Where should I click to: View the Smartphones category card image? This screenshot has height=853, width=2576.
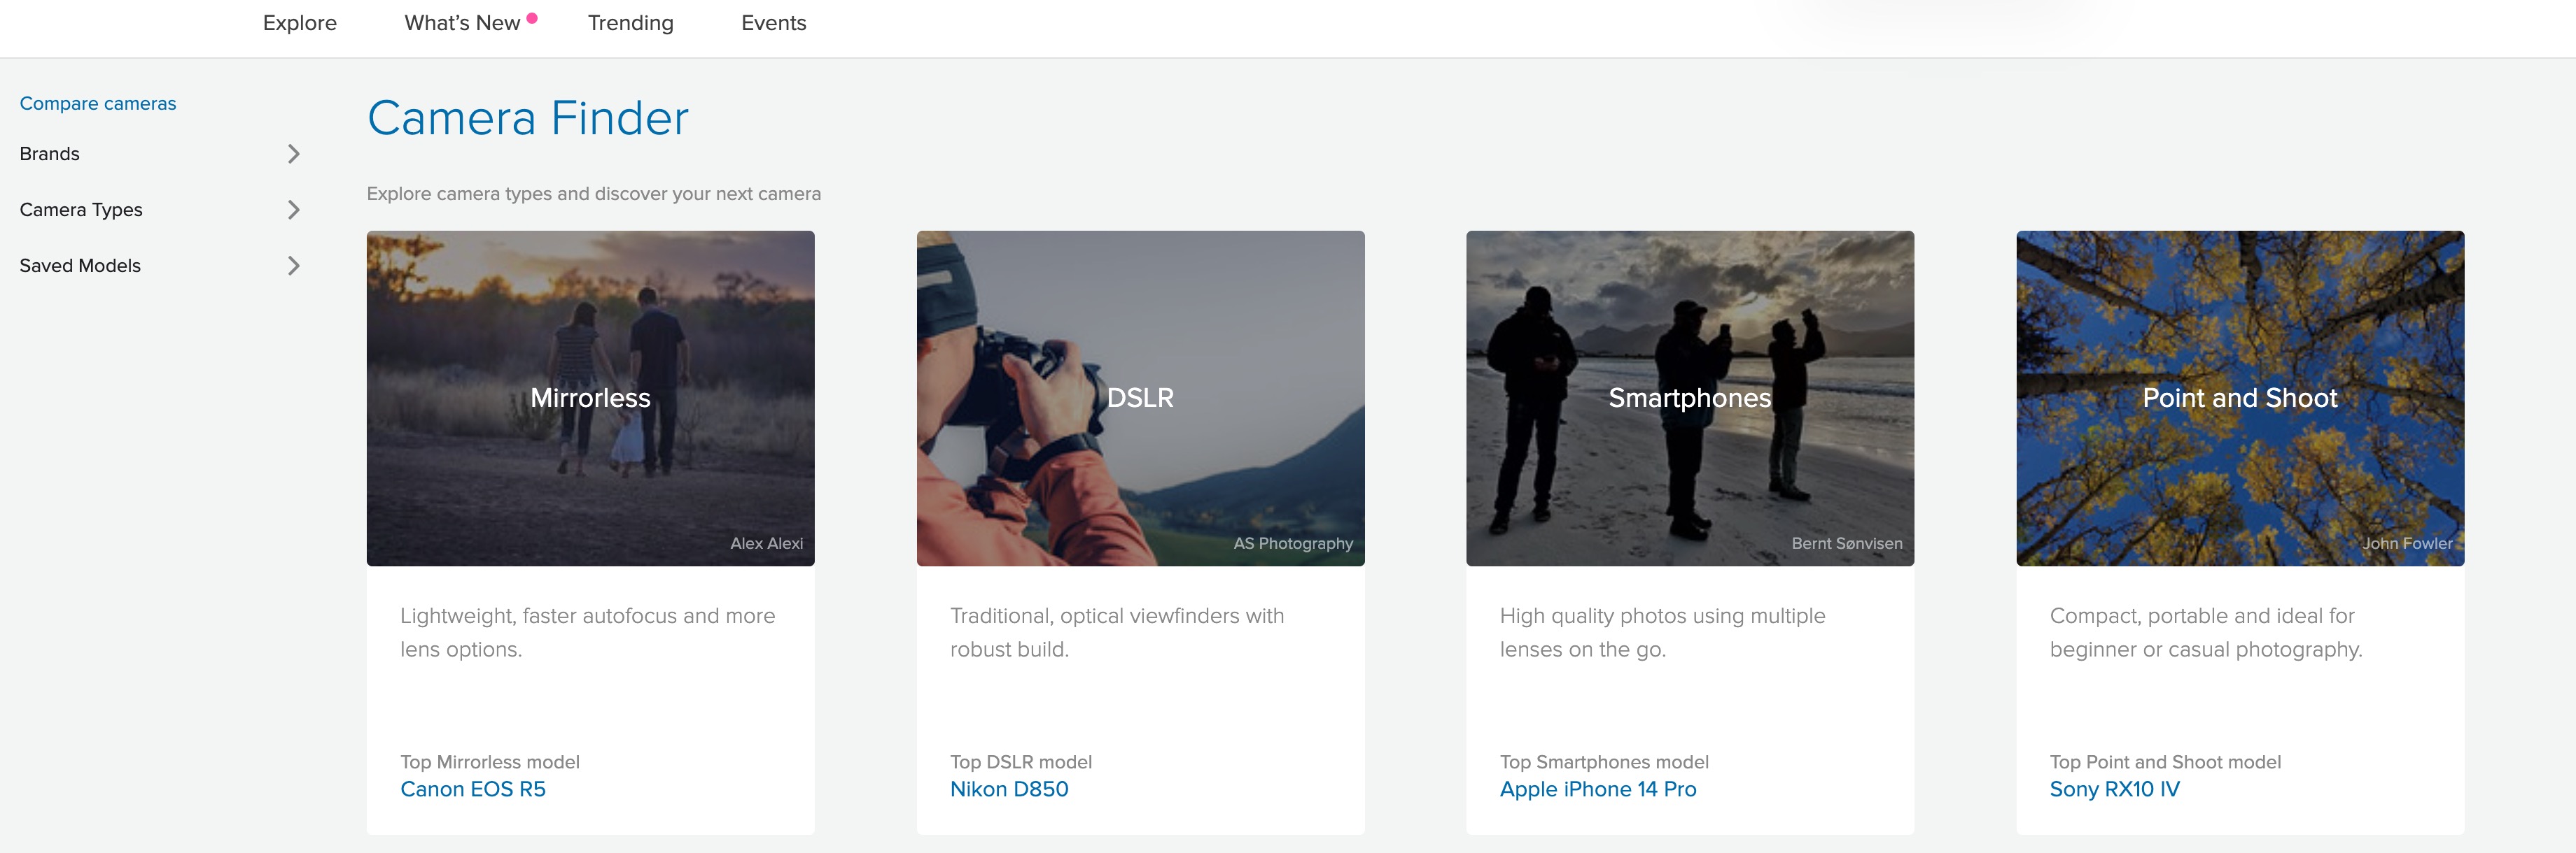coord(1690,398)
